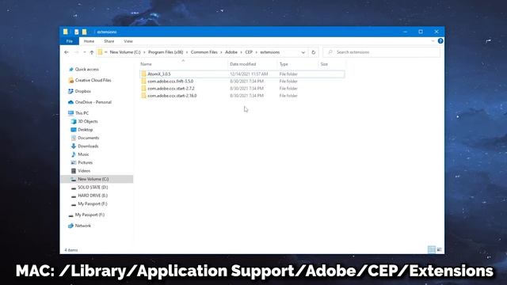The image size is (507, 285).
Task: Click the Forward navigation arrow
Action: point(76,52)
